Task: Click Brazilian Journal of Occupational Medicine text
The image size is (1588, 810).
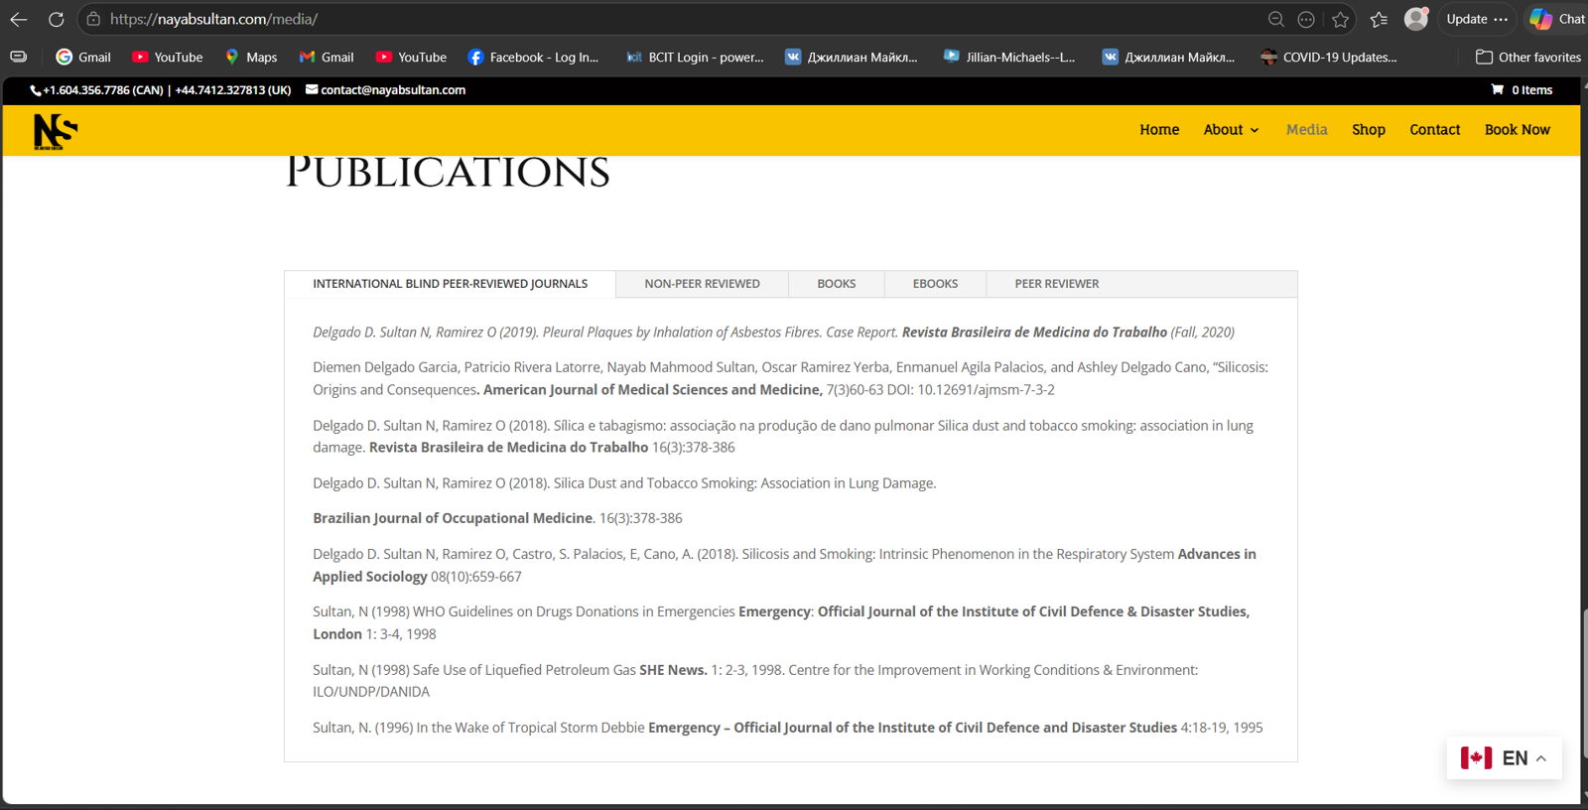Action: (x=453, y=518)
